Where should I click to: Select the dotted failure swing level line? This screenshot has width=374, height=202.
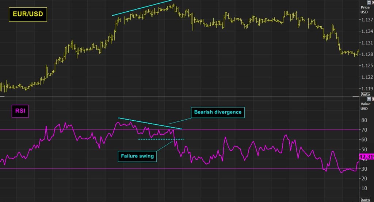click(x=161, y=139)
